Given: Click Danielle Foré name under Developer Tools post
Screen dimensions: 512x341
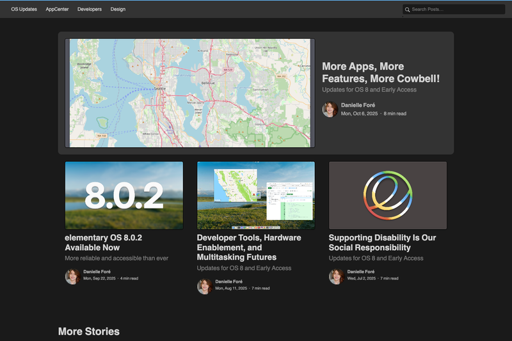Looking at the screenshot, I should click(228, 282).
